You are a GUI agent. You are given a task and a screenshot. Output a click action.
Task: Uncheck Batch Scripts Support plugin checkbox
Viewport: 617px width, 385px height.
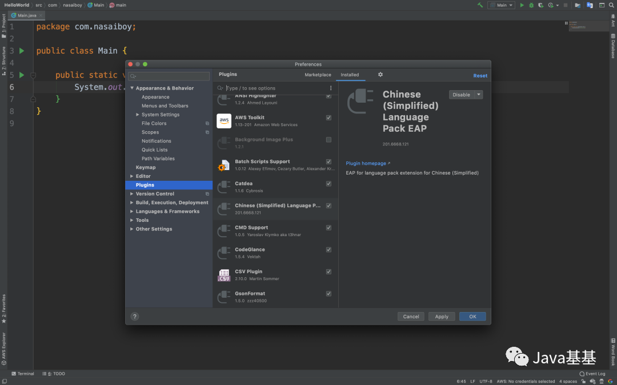[328, 161]
